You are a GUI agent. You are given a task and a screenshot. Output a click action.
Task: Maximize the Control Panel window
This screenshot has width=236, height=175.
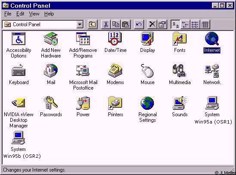[x=222, y=6]
